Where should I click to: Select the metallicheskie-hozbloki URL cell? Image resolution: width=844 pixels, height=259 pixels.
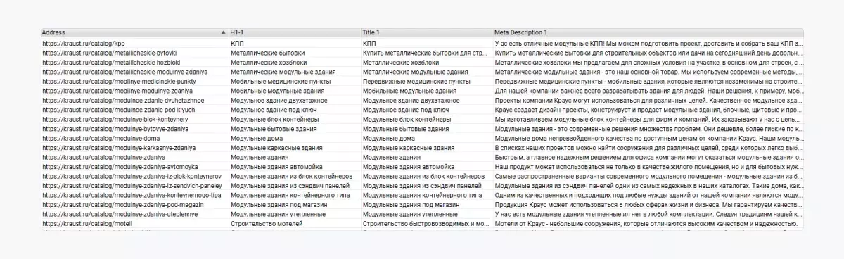(134, 62)
